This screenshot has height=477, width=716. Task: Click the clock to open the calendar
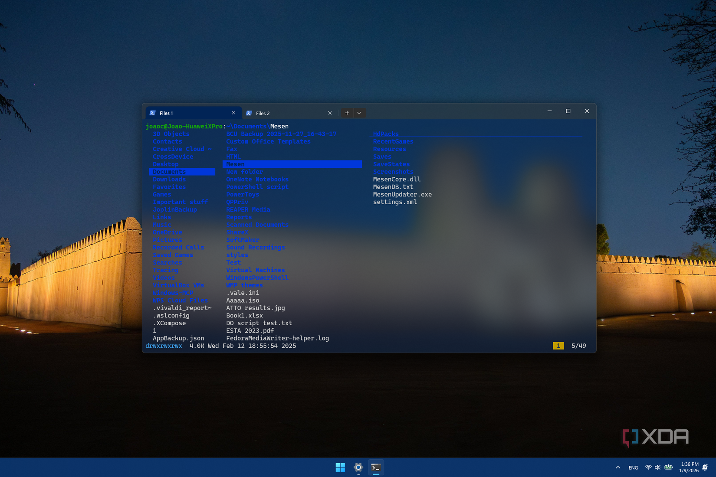tap(689, 467)
